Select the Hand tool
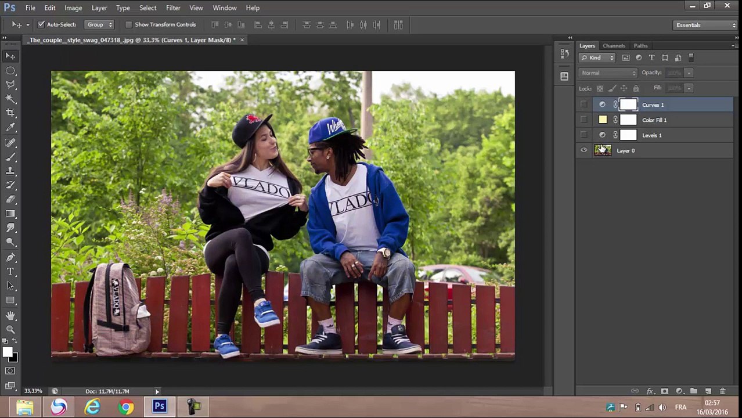Image resolution: width=742 pixels, height=418 pixels. [x=10, y=316]
